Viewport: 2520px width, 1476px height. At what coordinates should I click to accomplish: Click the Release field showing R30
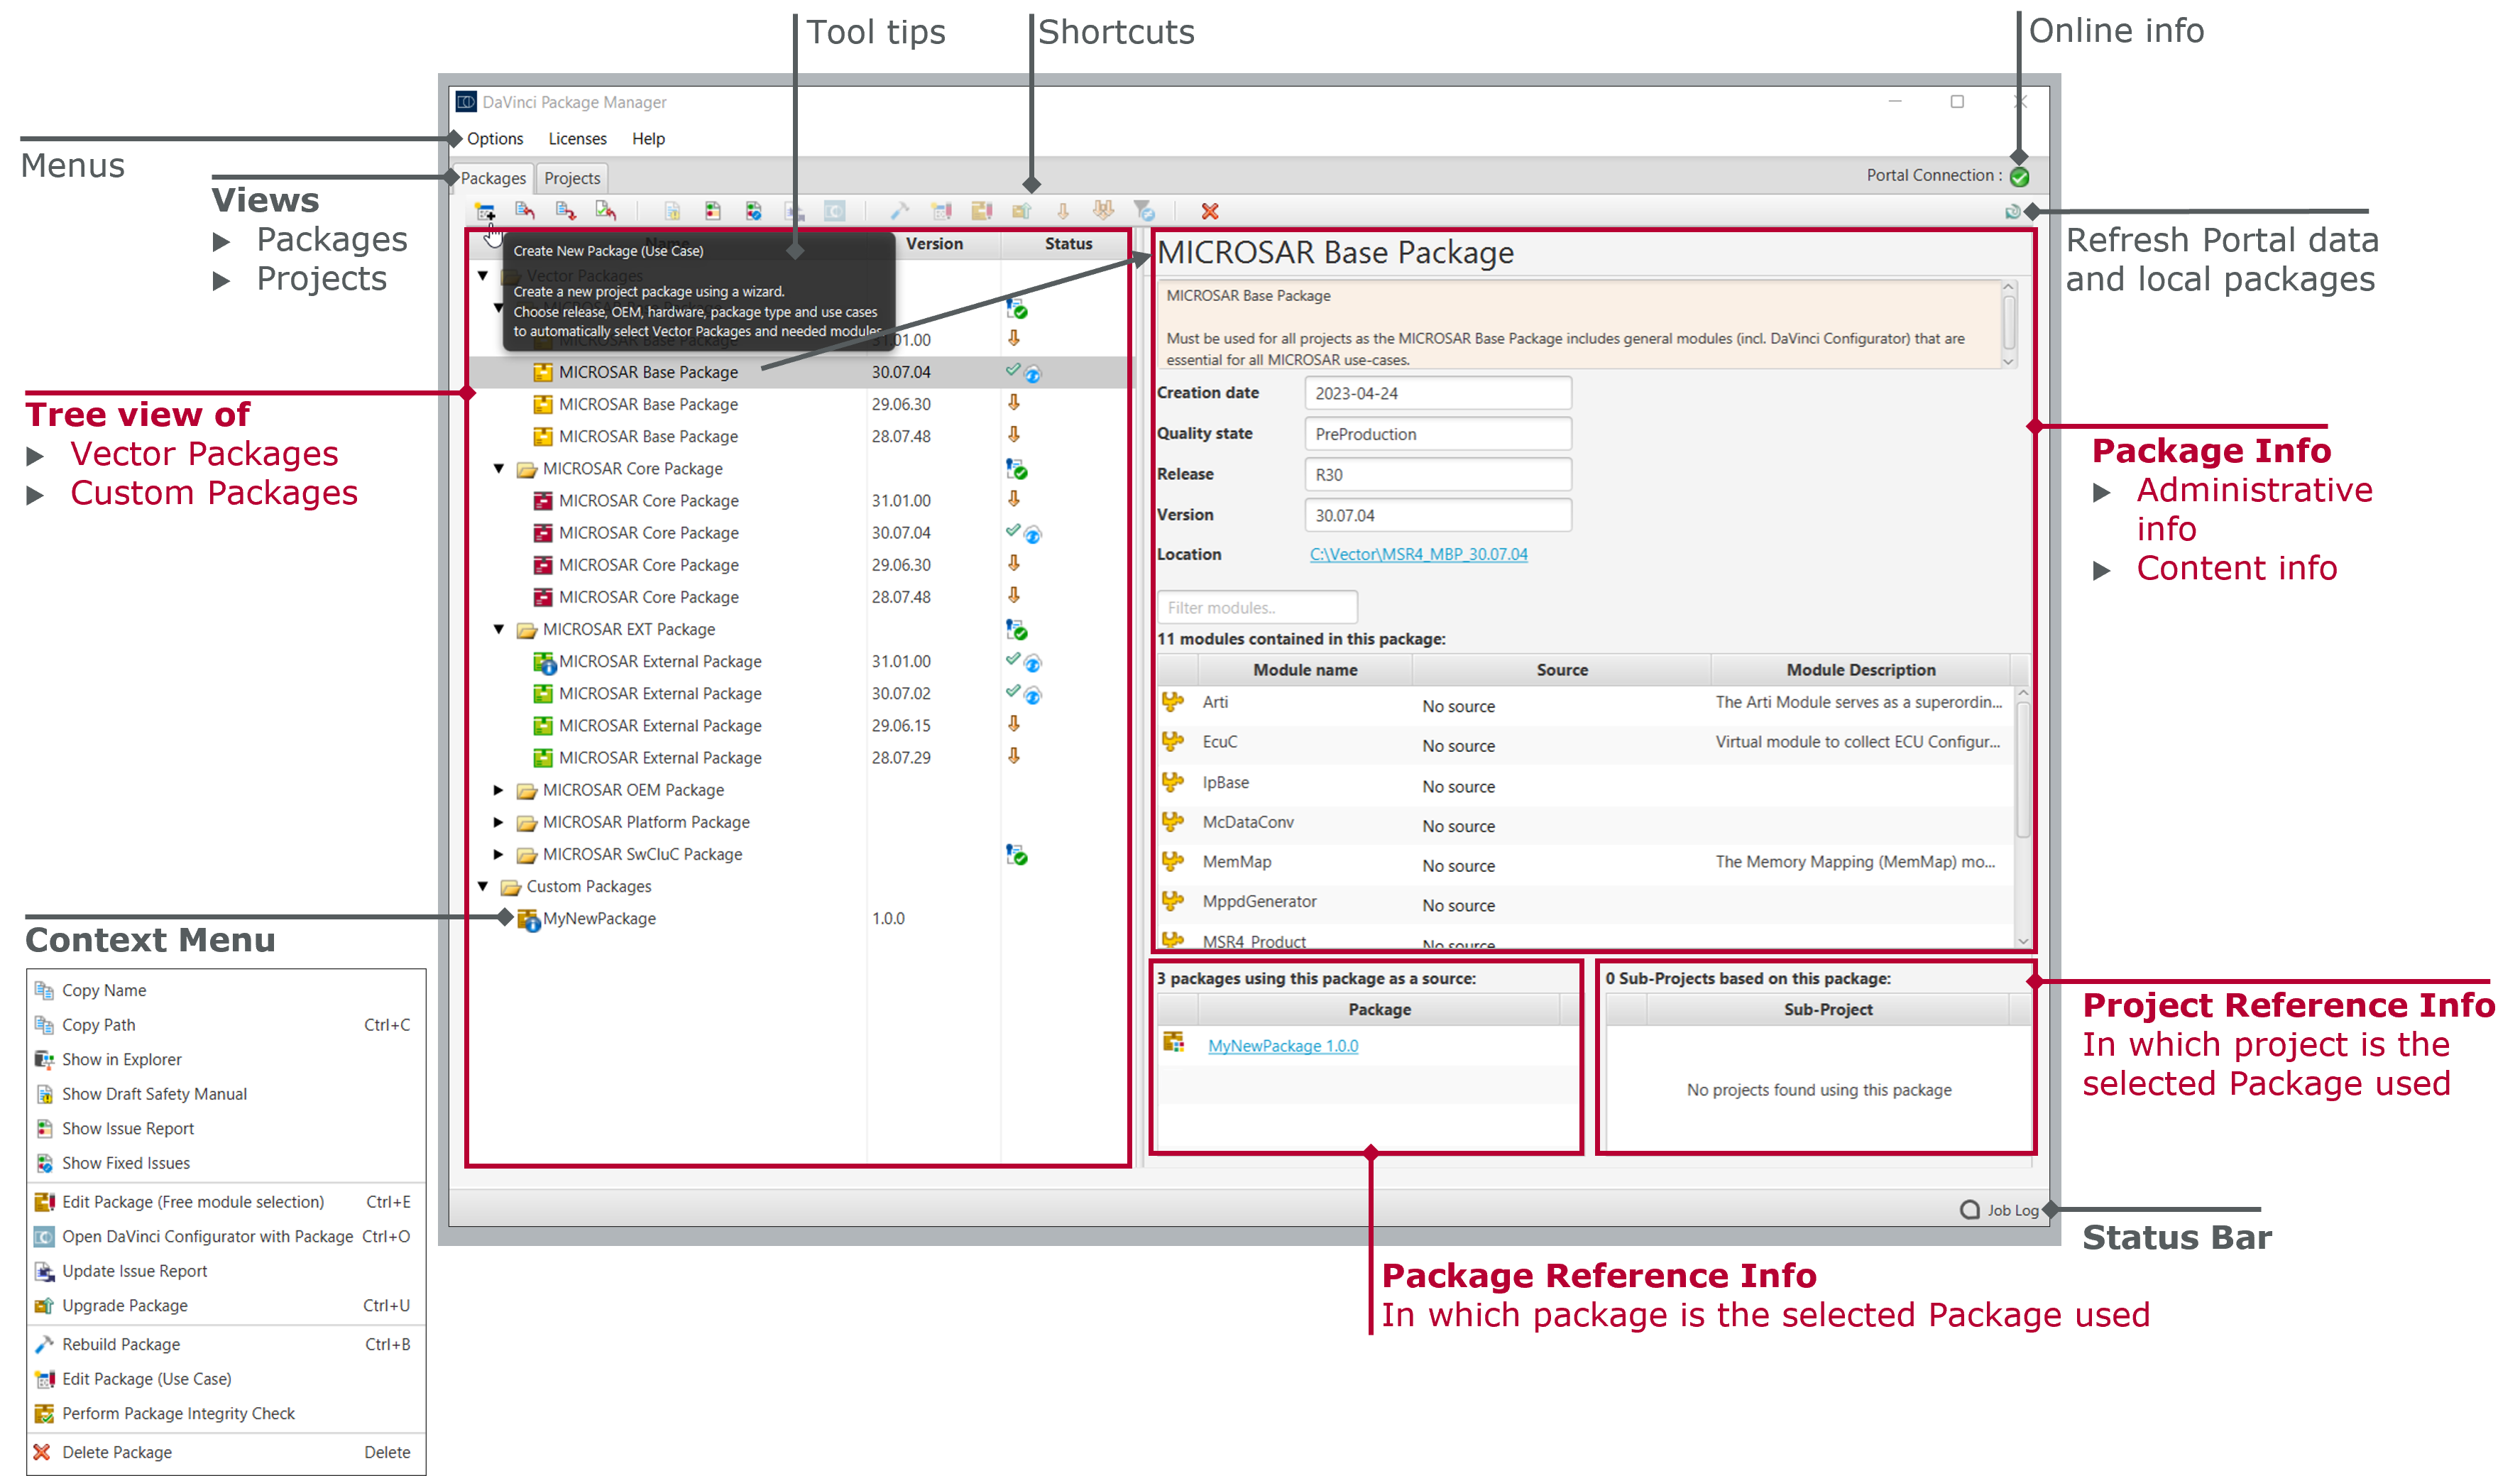point(1437,475)
